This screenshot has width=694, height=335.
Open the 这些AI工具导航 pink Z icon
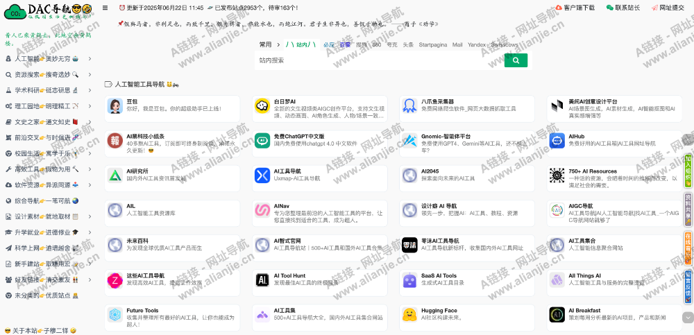pos(115,280)
